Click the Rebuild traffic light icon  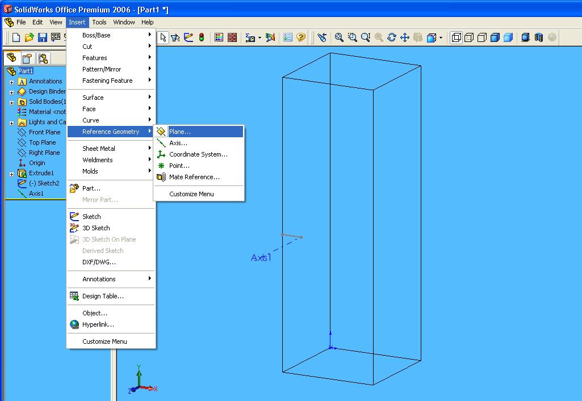tap(202, 37)
